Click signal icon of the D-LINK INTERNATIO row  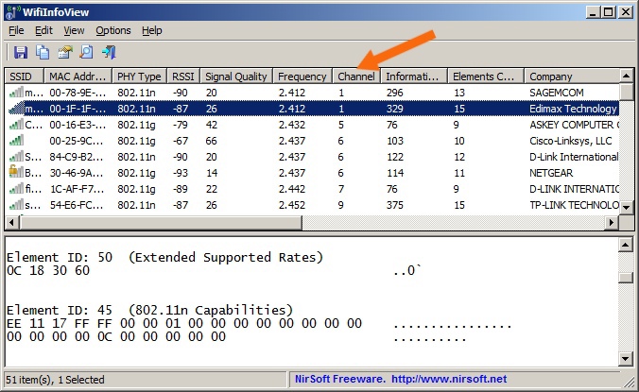[x=16, y=189]
